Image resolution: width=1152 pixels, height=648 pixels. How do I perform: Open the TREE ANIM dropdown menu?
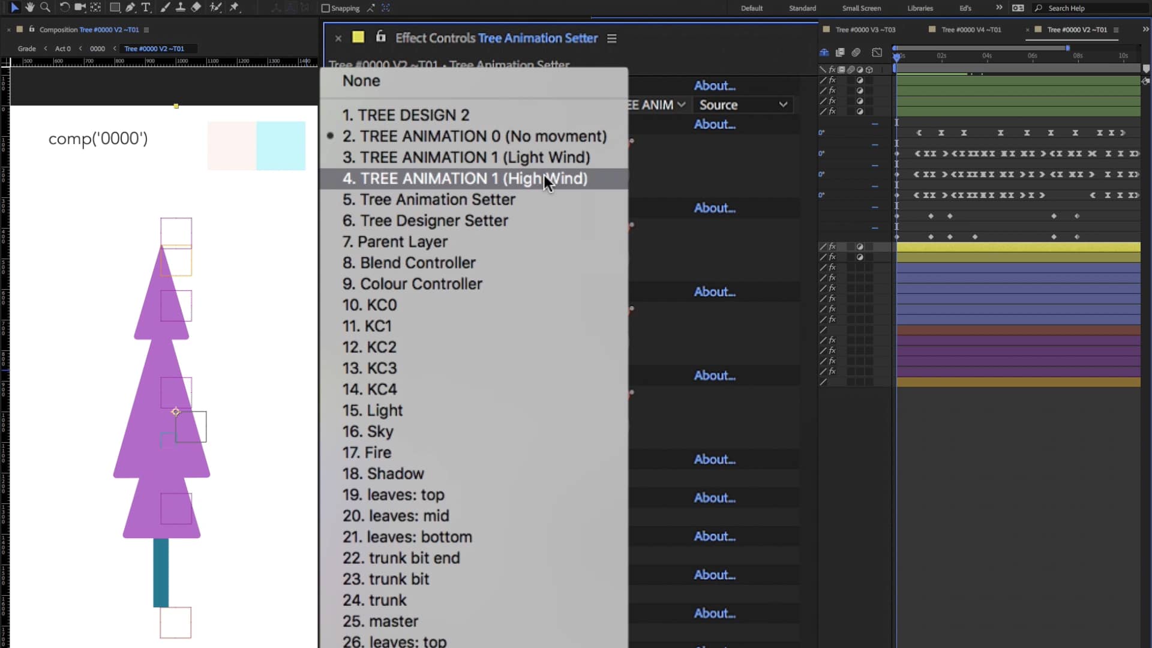657,104
